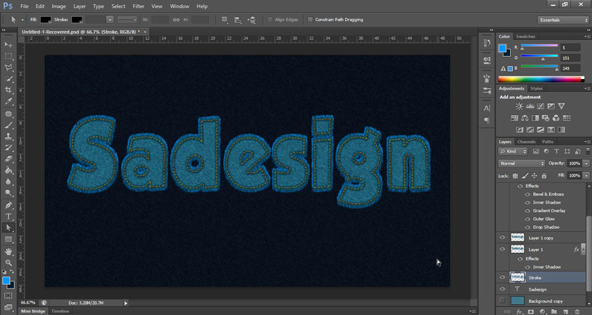
Task: Open the Timeline tab
Action: [60, 311]
